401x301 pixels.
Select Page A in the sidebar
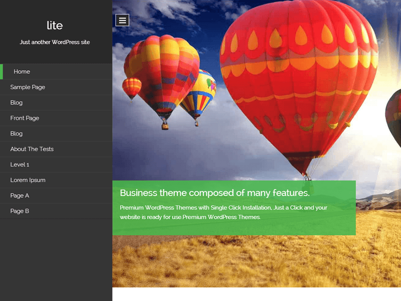point(19,195)
